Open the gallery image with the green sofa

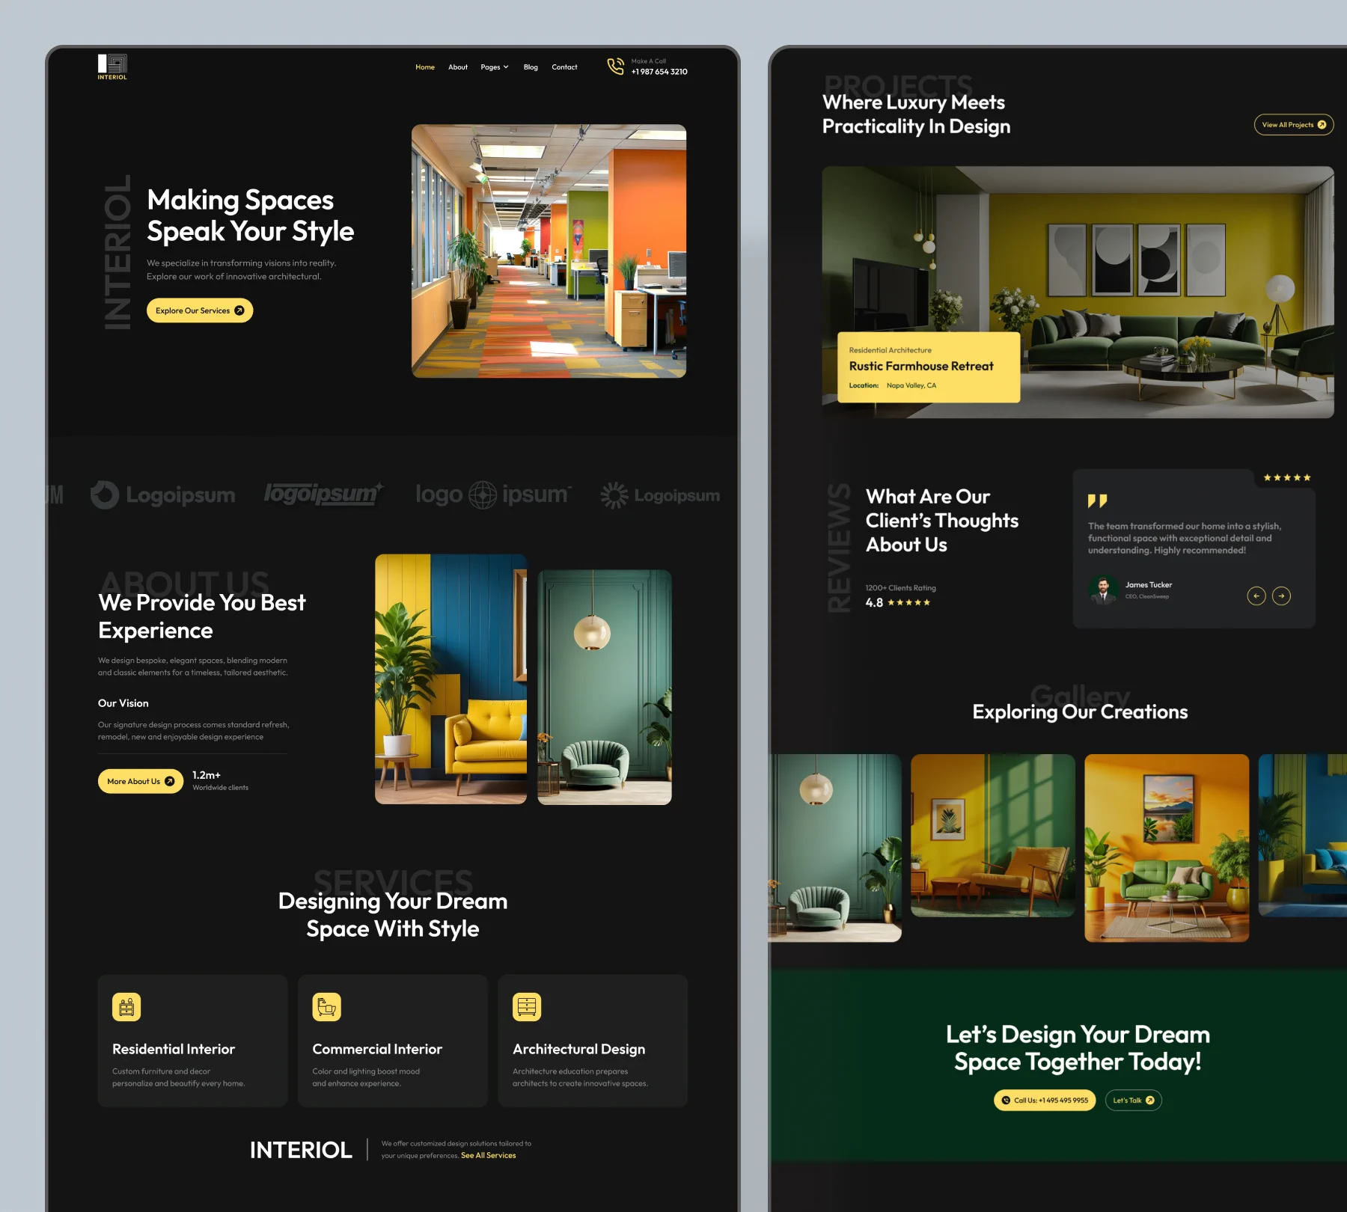1167,848
